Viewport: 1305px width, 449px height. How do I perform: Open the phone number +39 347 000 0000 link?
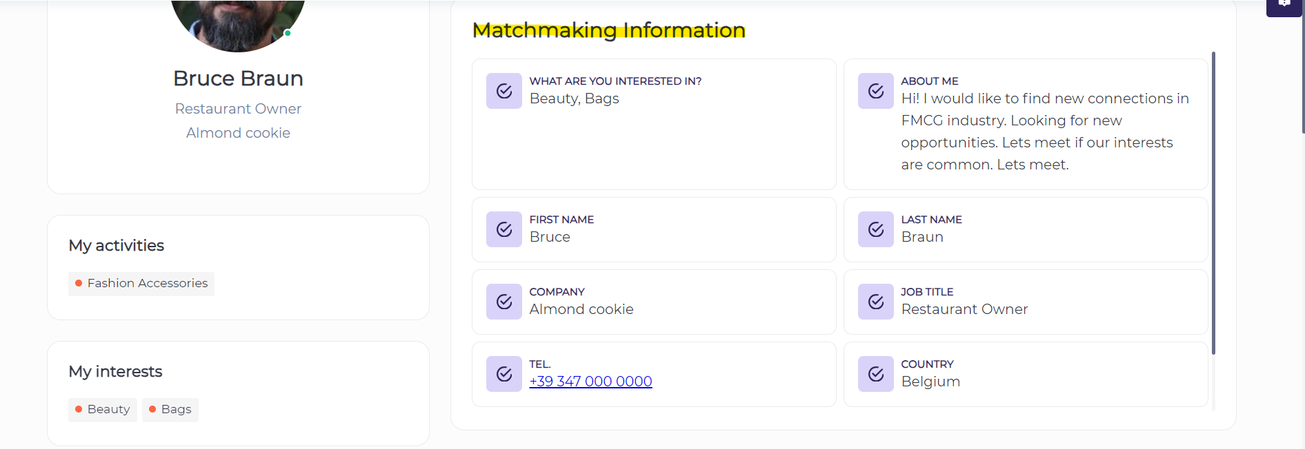(590, 382)
